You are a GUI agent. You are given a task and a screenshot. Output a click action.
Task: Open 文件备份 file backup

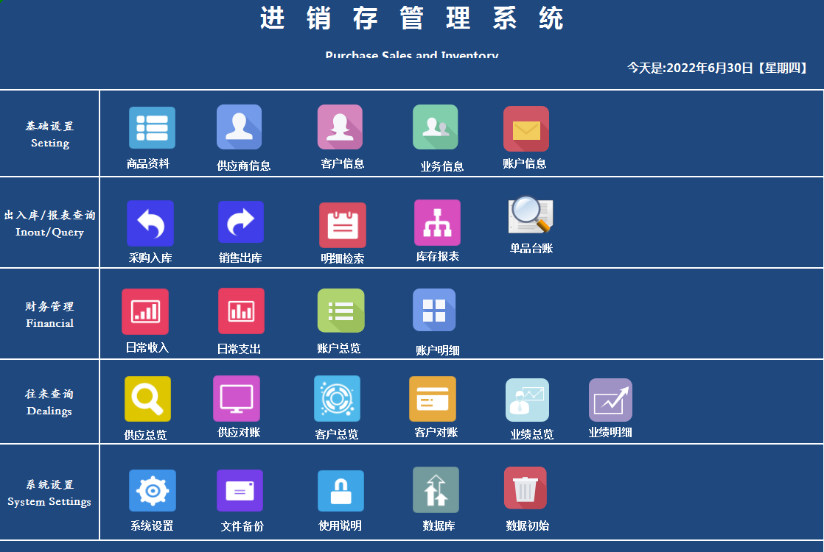[x=240, y=490]
